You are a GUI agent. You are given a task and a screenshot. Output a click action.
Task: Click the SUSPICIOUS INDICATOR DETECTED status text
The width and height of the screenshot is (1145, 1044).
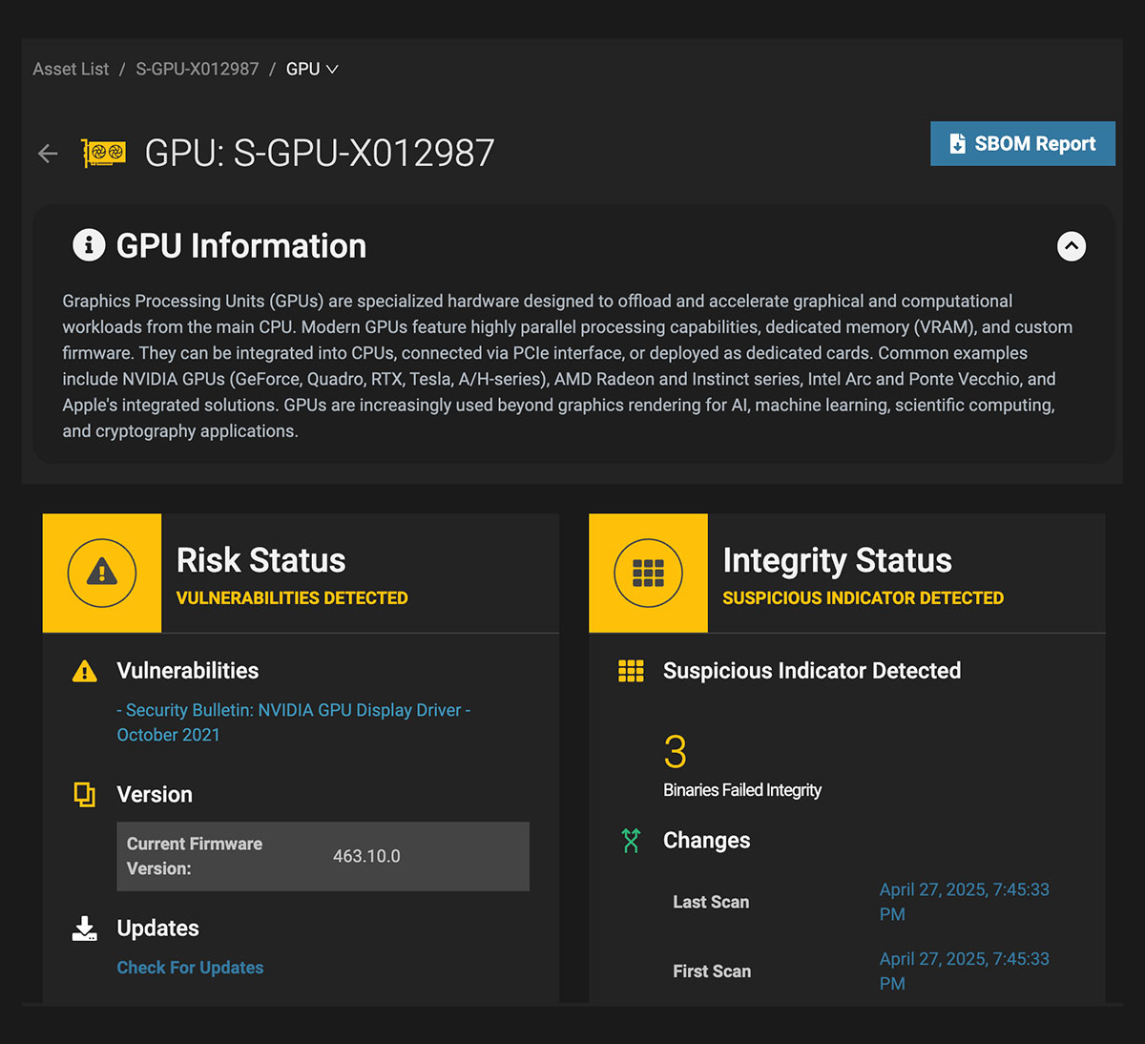(x=863, y=598)
